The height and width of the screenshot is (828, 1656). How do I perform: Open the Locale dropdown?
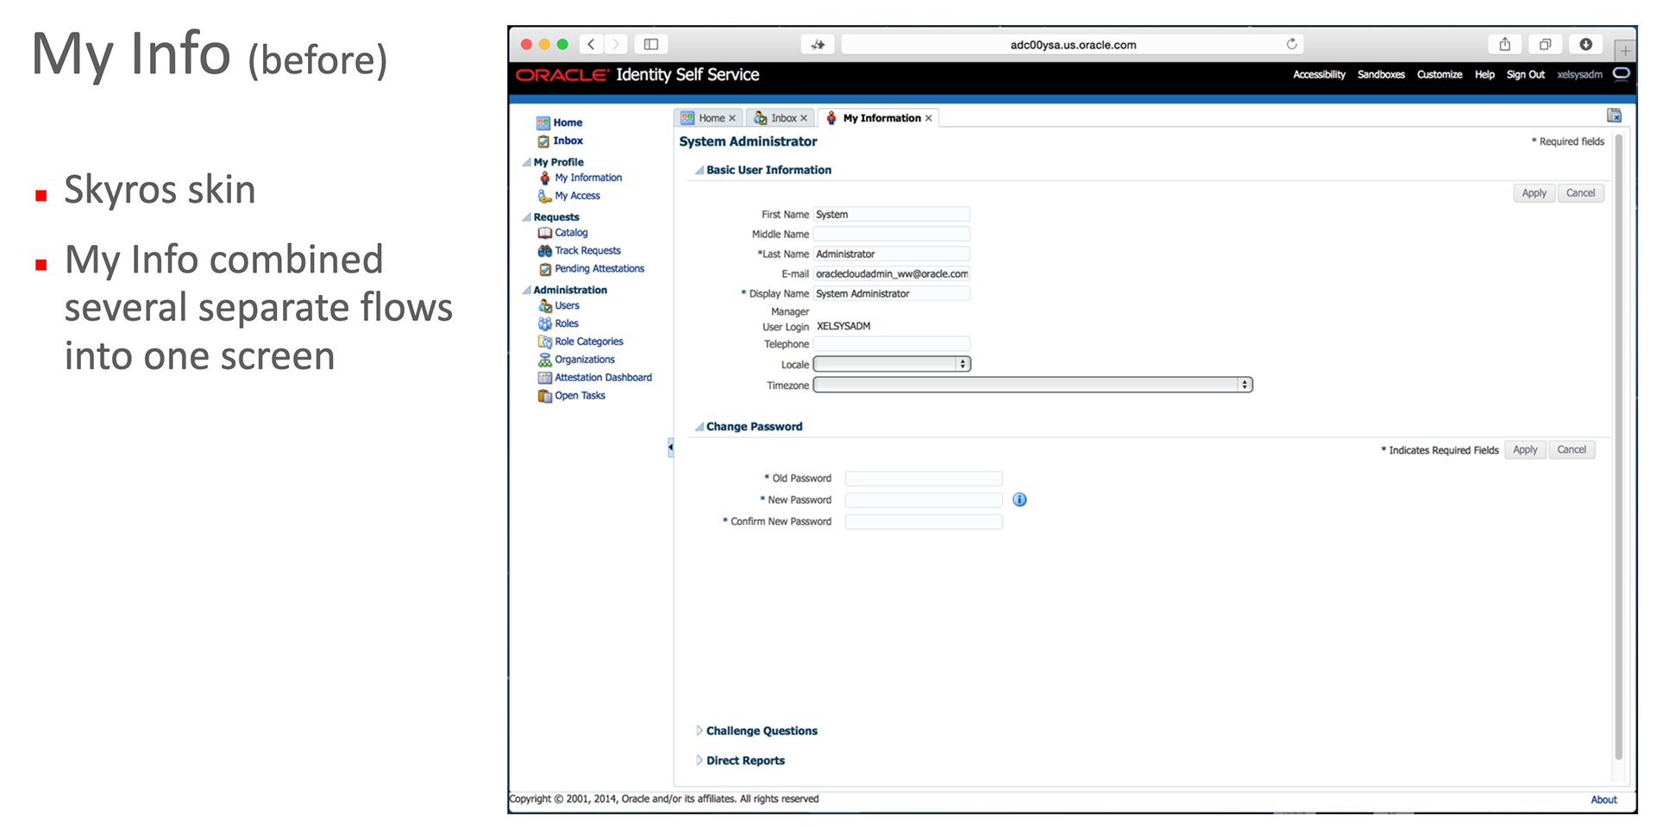(892, 364)
